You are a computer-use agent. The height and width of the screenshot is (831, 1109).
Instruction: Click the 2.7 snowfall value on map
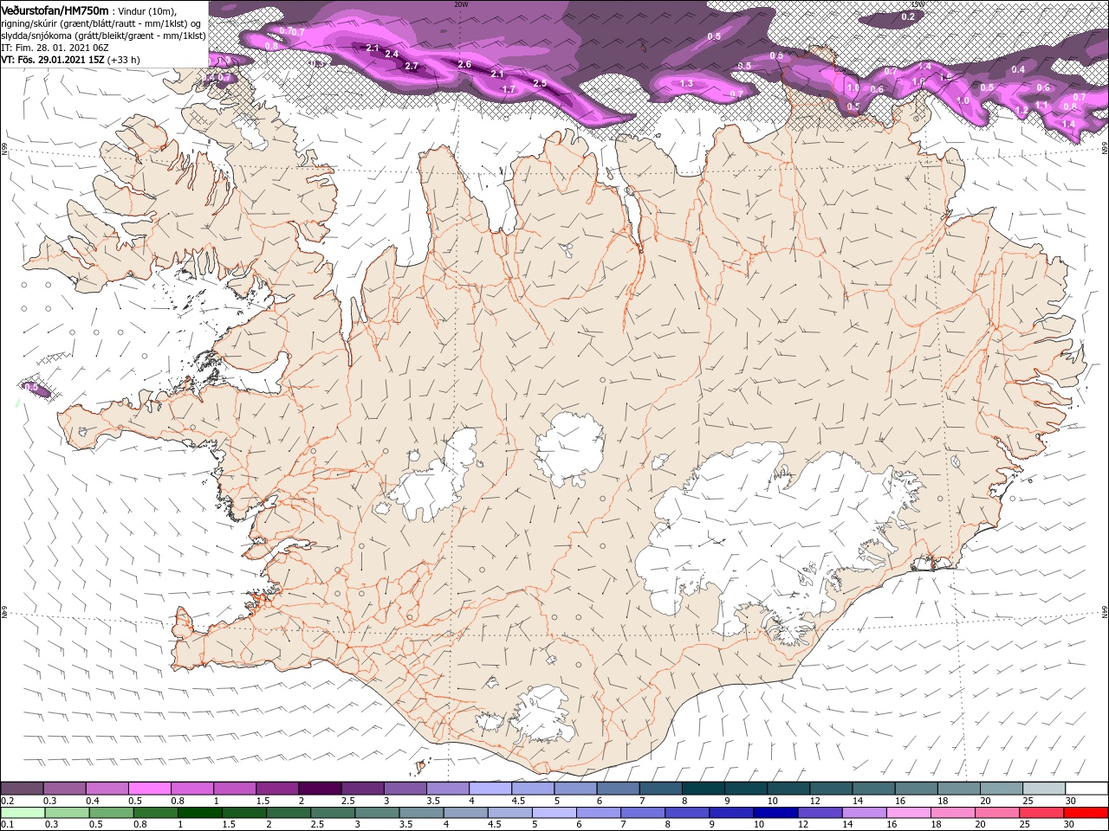tap(412, 66)
